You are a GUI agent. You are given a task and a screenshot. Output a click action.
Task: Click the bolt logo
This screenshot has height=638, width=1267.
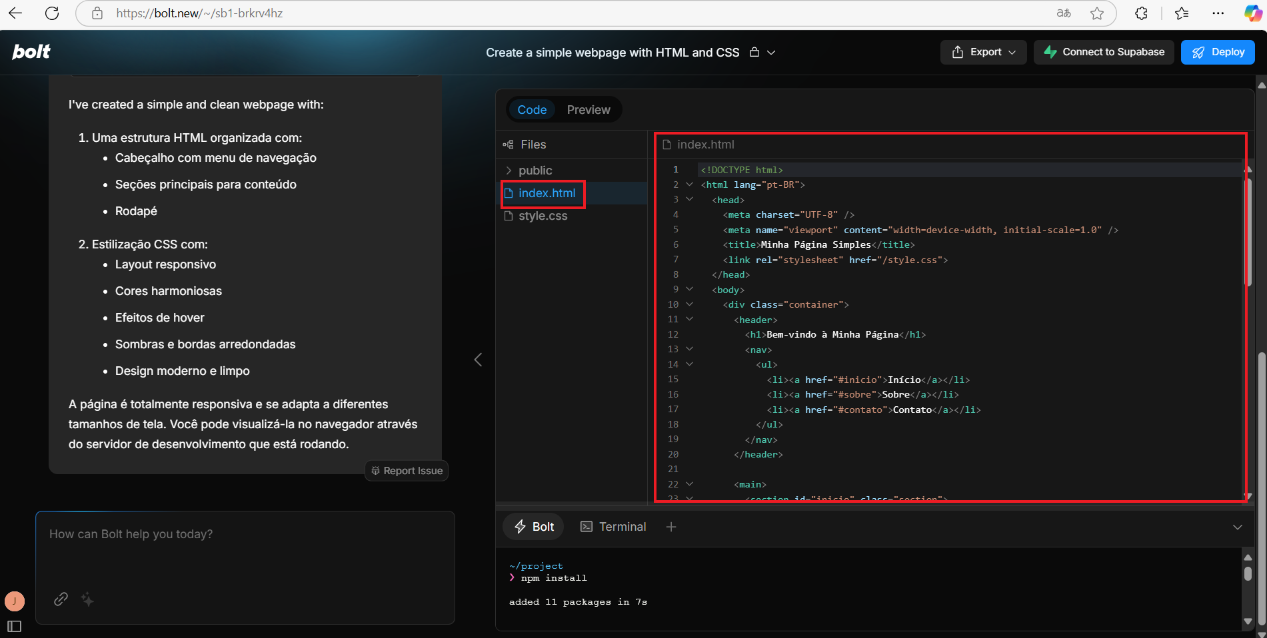click(x=31, y=52)
